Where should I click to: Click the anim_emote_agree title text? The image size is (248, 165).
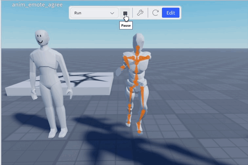(x=37, y=5)
